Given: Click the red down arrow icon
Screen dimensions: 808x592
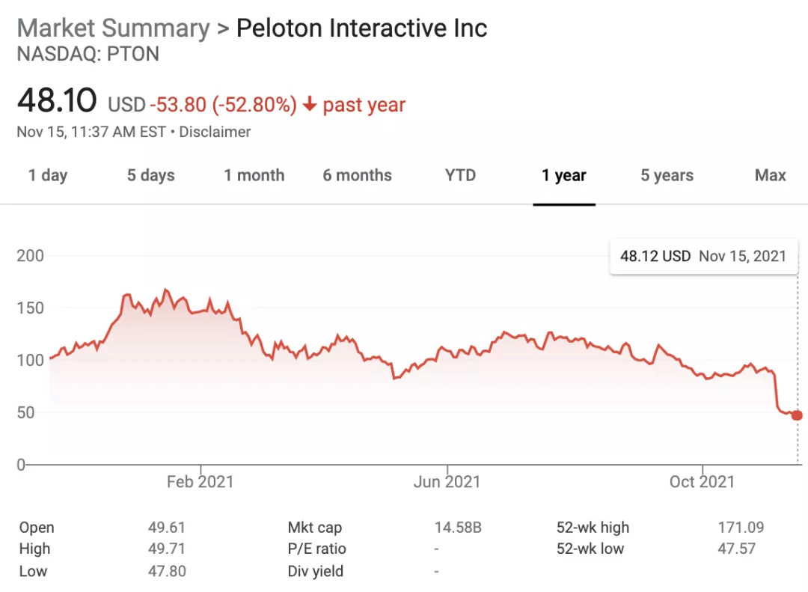Looking at the screenshot, I should 310,105.
